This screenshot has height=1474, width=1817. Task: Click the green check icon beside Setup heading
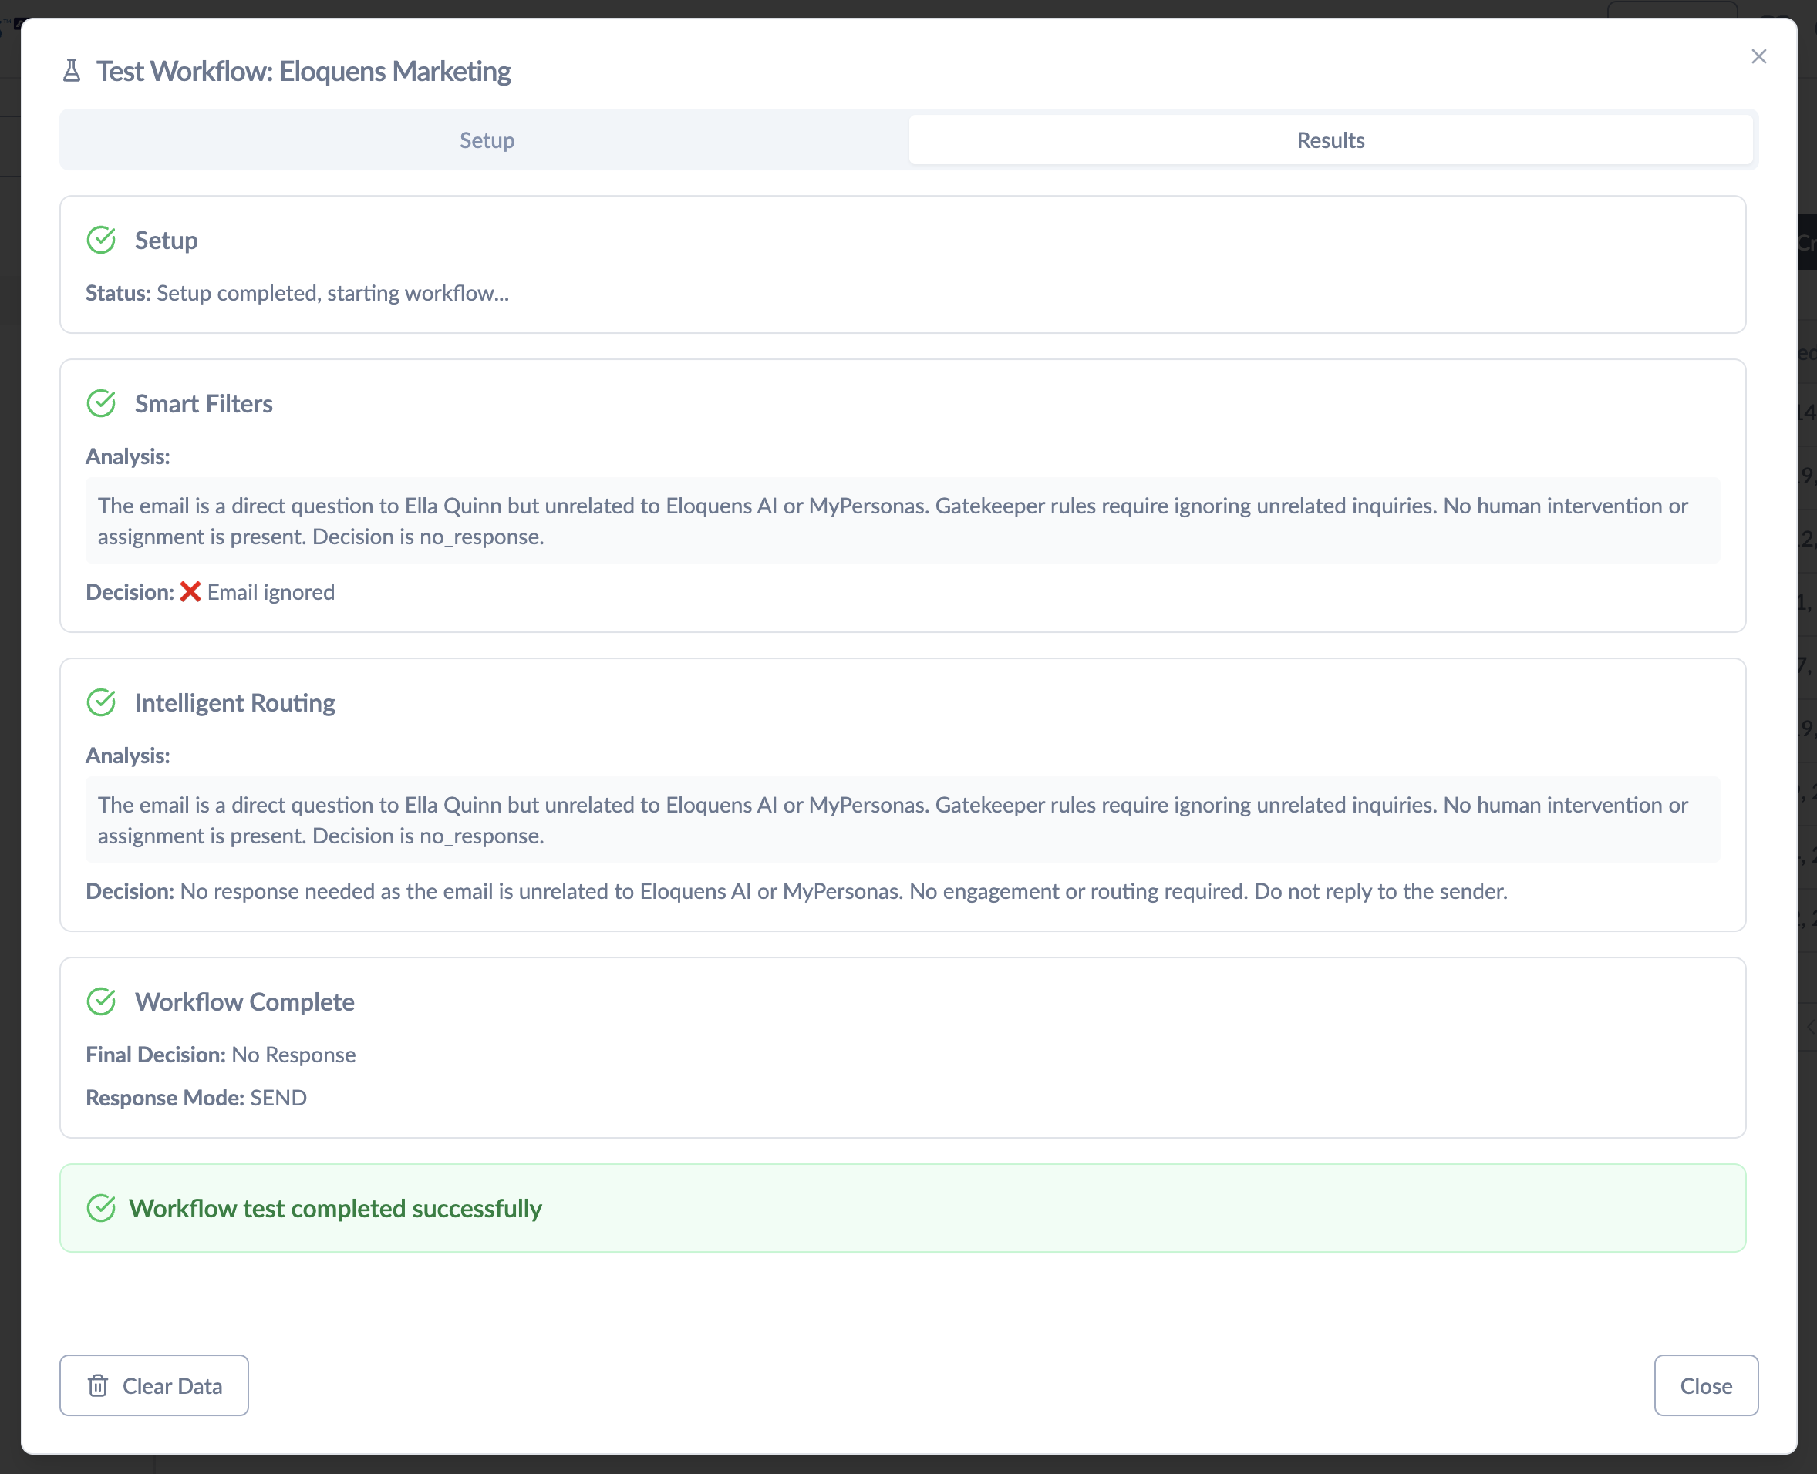[x=101, y=241]
